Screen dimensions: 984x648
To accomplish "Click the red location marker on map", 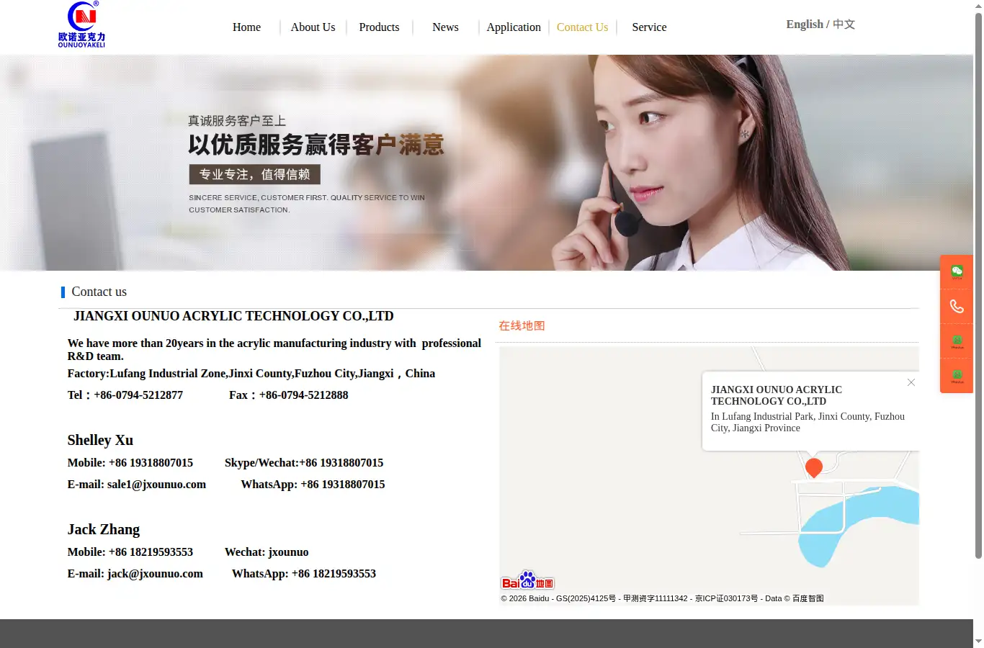I will coord(814,468).
